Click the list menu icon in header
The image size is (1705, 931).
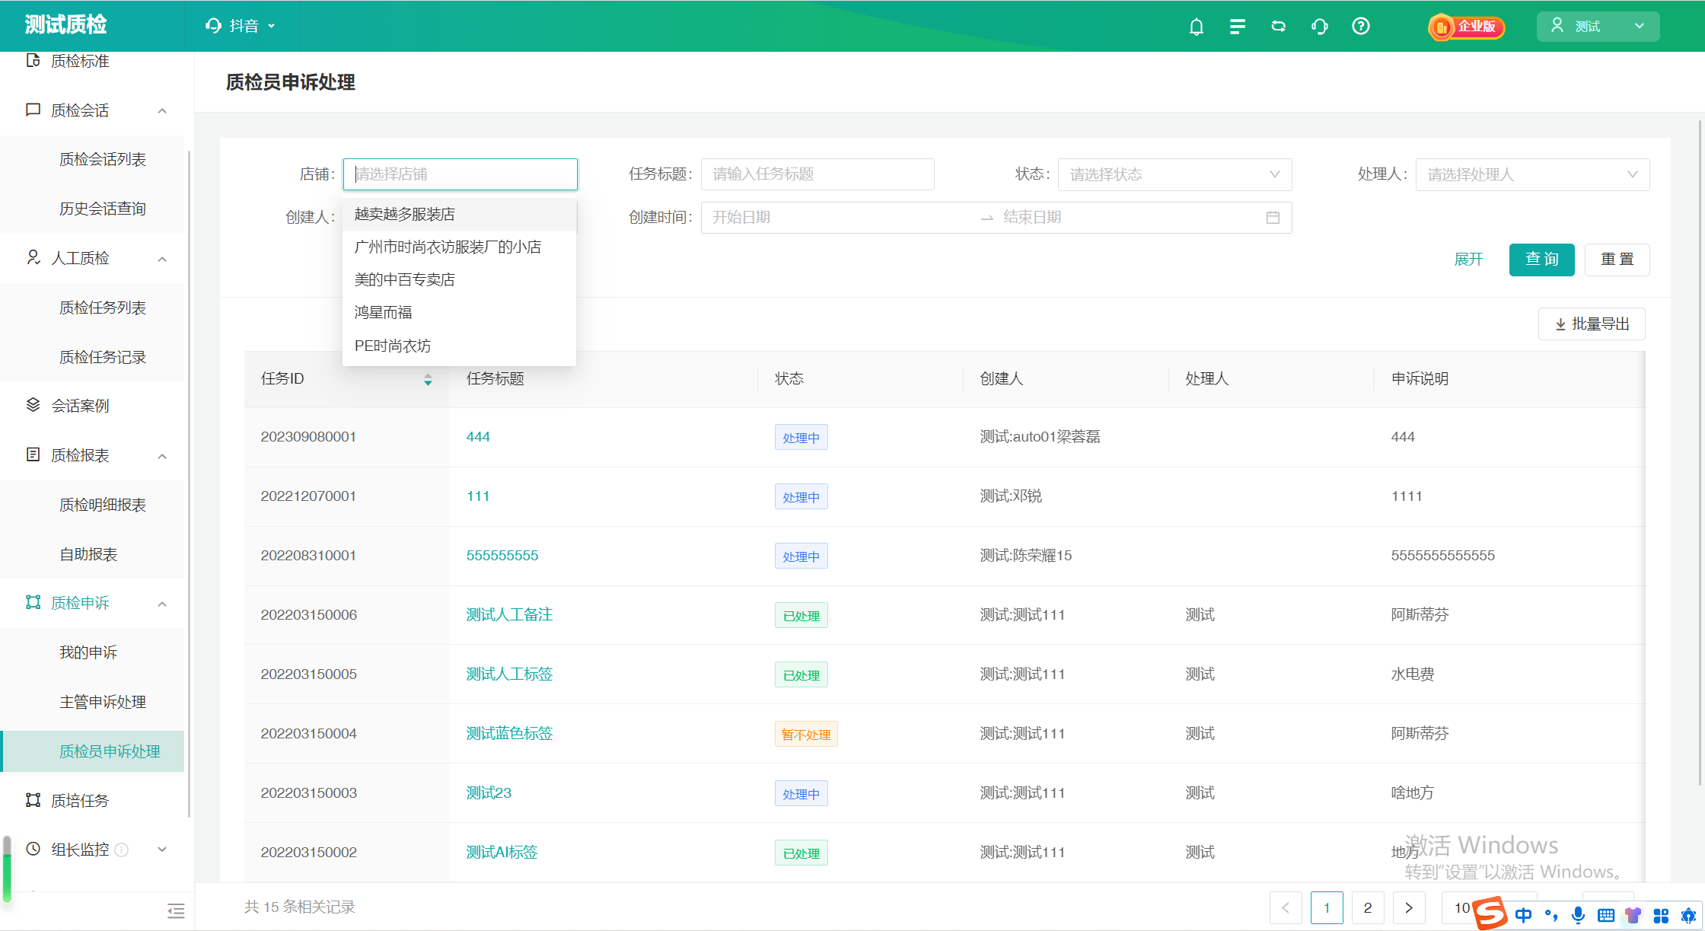(x=1238, y=27)
